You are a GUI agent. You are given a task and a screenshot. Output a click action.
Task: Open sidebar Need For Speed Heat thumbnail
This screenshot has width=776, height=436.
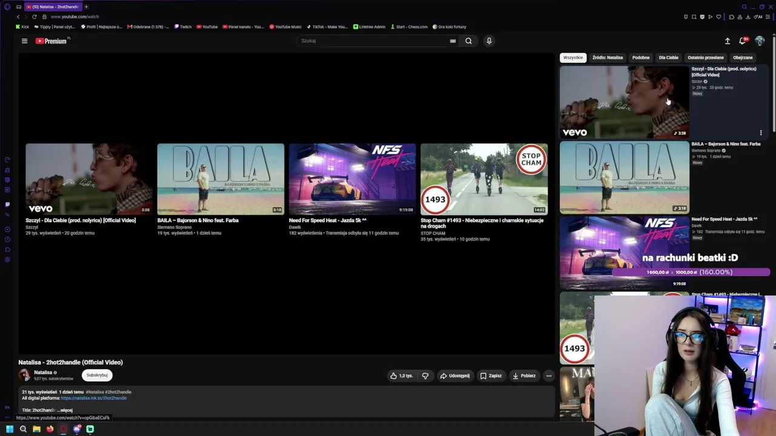(624, 253)
